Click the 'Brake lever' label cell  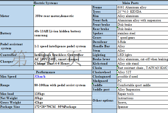(104, 59)
